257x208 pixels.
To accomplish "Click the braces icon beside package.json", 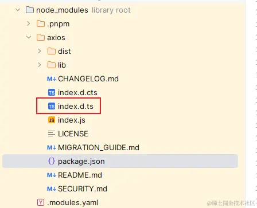I will click(52, 161).
